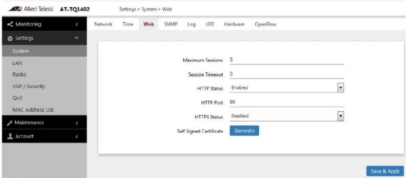Switch to the Network tab
406x178 pixels.
click(103, 24)
